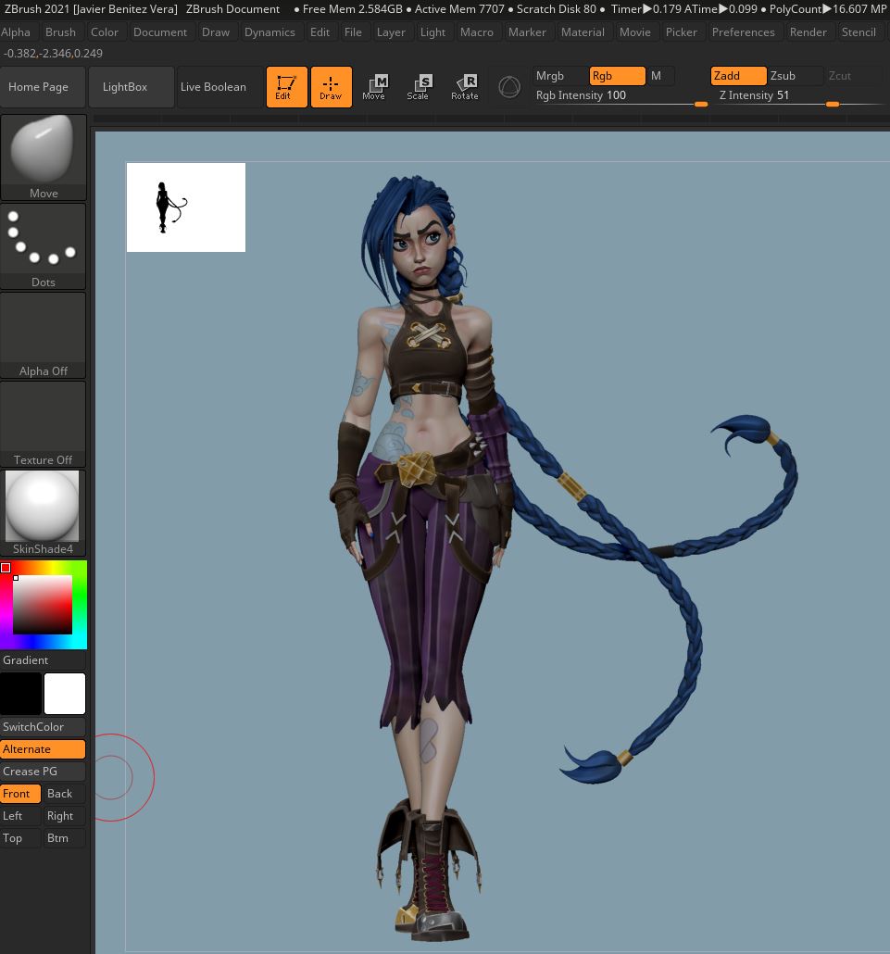Adjust the Z Intensity slider

tap(800, 97)
